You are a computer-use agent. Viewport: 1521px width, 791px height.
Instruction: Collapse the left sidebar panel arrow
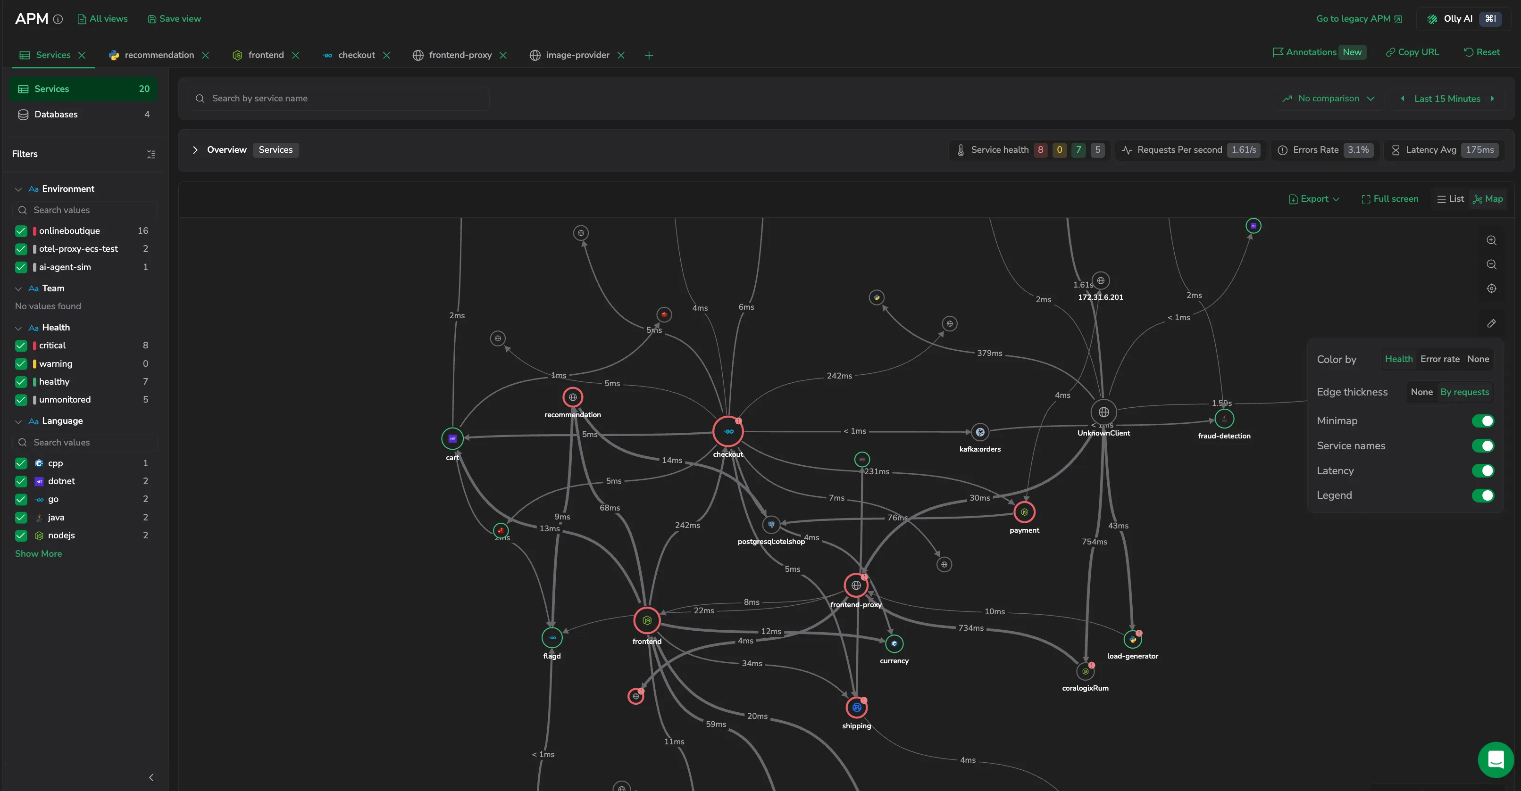151,777
